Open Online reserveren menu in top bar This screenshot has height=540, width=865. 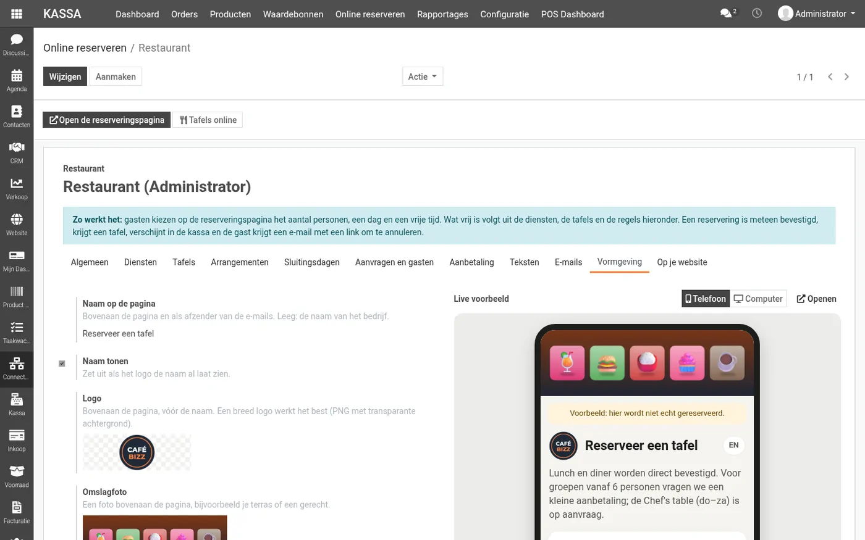pyautogui.click(x=370, y=14)
